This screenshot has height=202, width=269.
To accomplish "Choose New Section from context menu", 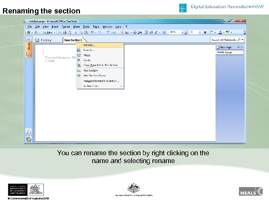I will pos(100,71).
